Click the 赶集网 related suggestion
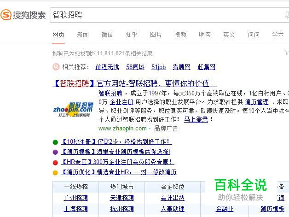Screen dimensions: 289x217 [x=206, y=67]
